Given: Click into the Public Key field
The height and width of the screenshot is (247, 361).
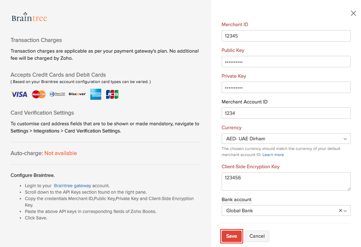Looking at the screenshot, I should coord(286,62).
